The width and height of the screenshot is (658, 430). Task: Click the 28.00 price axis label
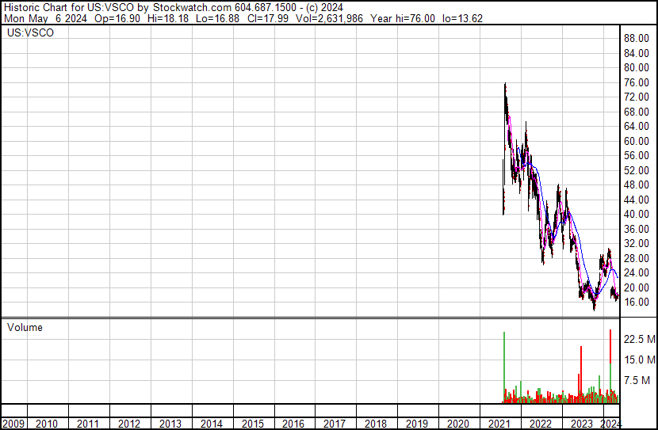[x=637, y=259]
